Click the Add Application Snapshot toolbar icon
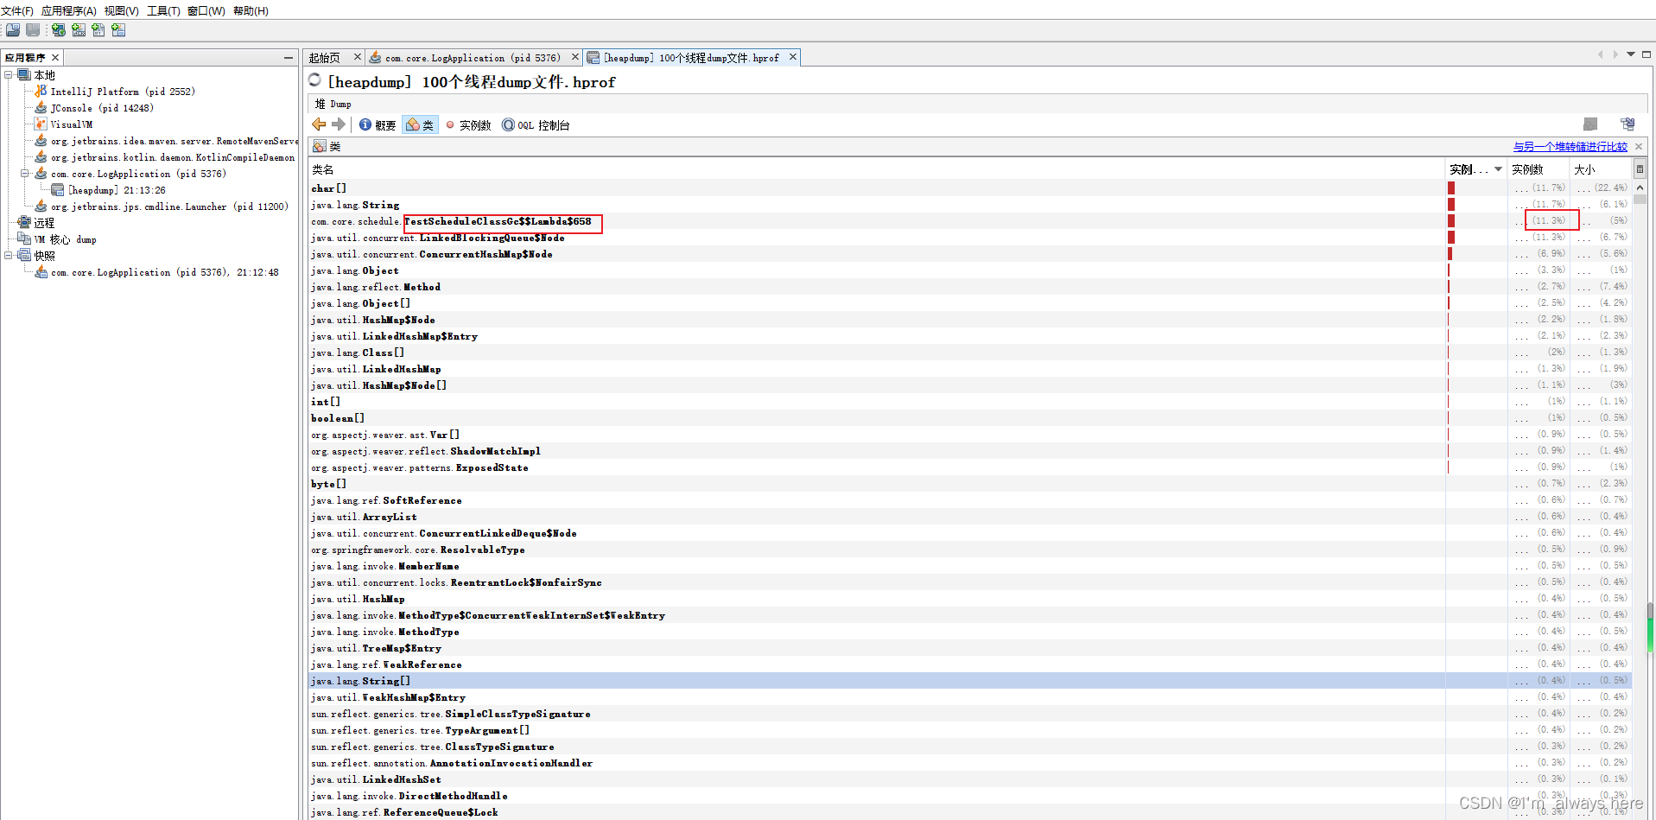The image size is (1656, 820). (118, 30)
